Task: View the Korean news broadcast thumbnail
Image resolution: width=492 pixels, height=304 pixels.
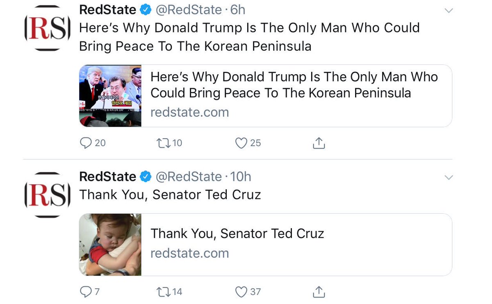Action: tap(110, 96)
